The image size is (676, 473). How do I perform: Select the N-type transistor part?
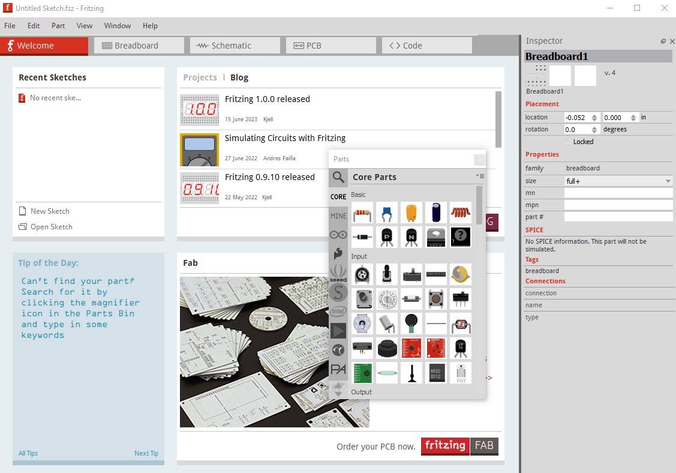411,237
